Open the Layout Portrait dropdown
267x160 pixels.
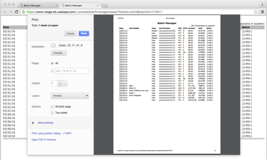click(x=70, y=96)
